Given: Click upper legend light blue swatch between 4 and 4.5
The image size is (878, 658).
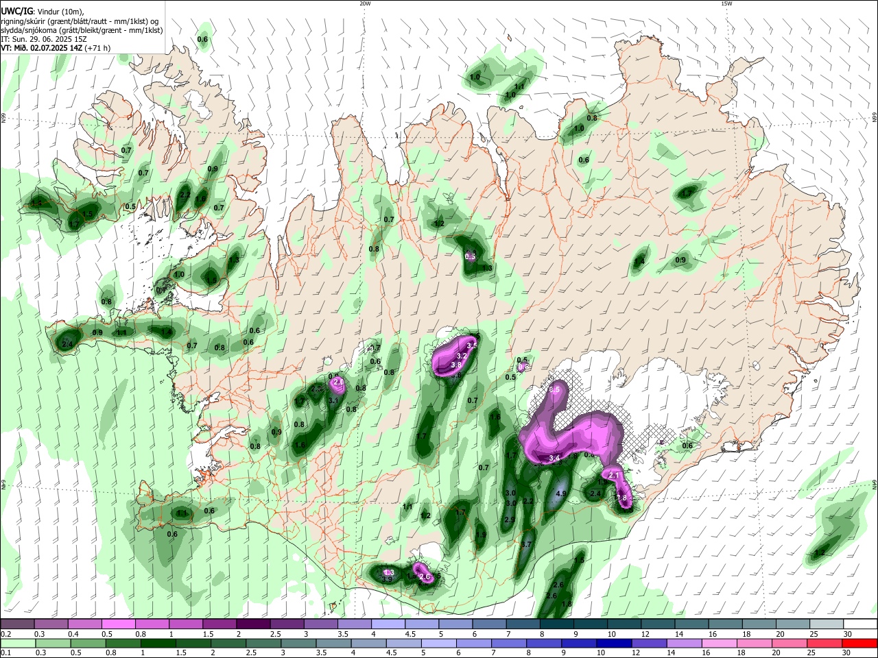Looking at the screenshot, I should [x=388, y=624].
